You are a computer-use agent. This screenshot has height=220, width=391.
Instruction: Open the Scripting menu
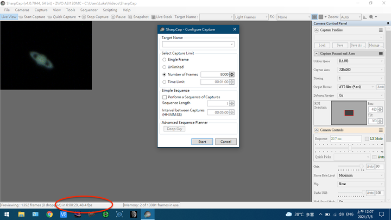point(110,10)
